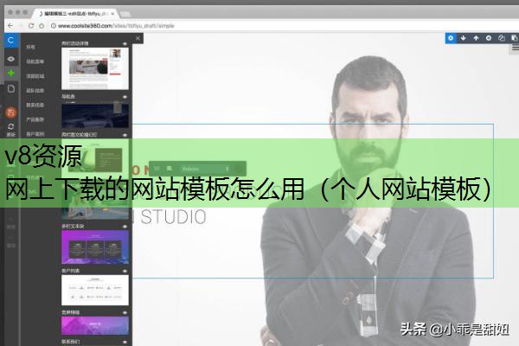Select the 导航菜单 category

tap(35, 61)
